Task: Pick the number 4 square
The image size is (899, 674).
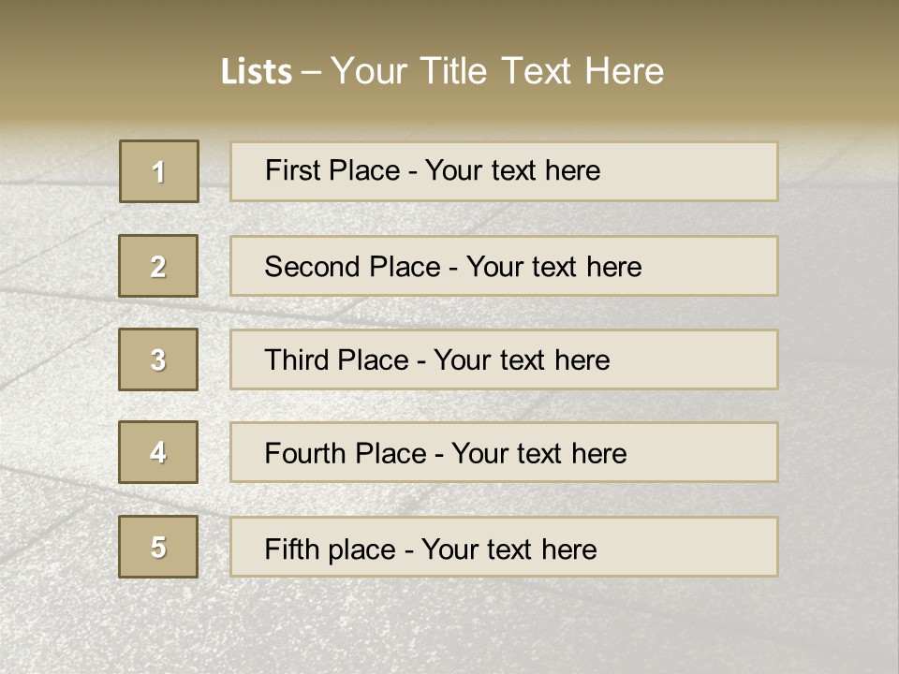Action: coord(158,452)
